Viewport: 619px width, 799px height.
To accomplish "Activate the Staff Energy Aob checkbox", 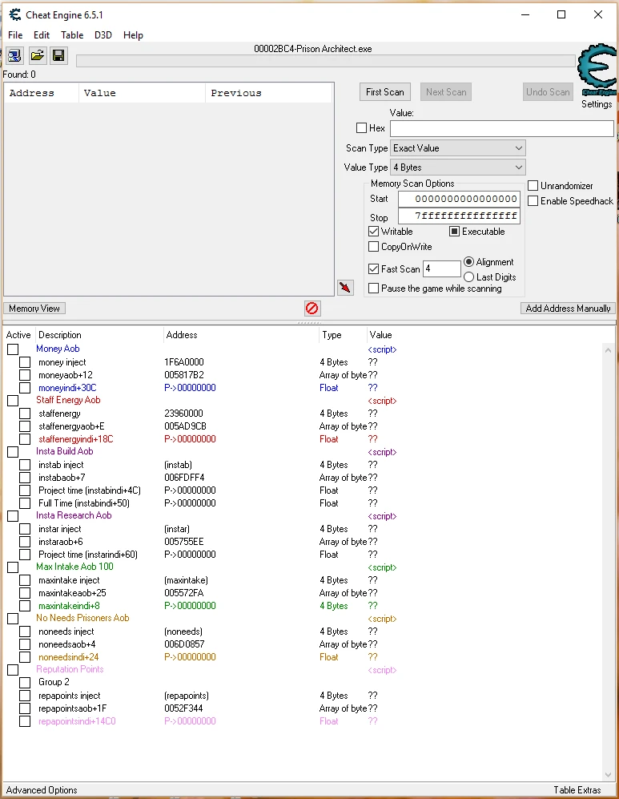I will (x=13, y=401).
